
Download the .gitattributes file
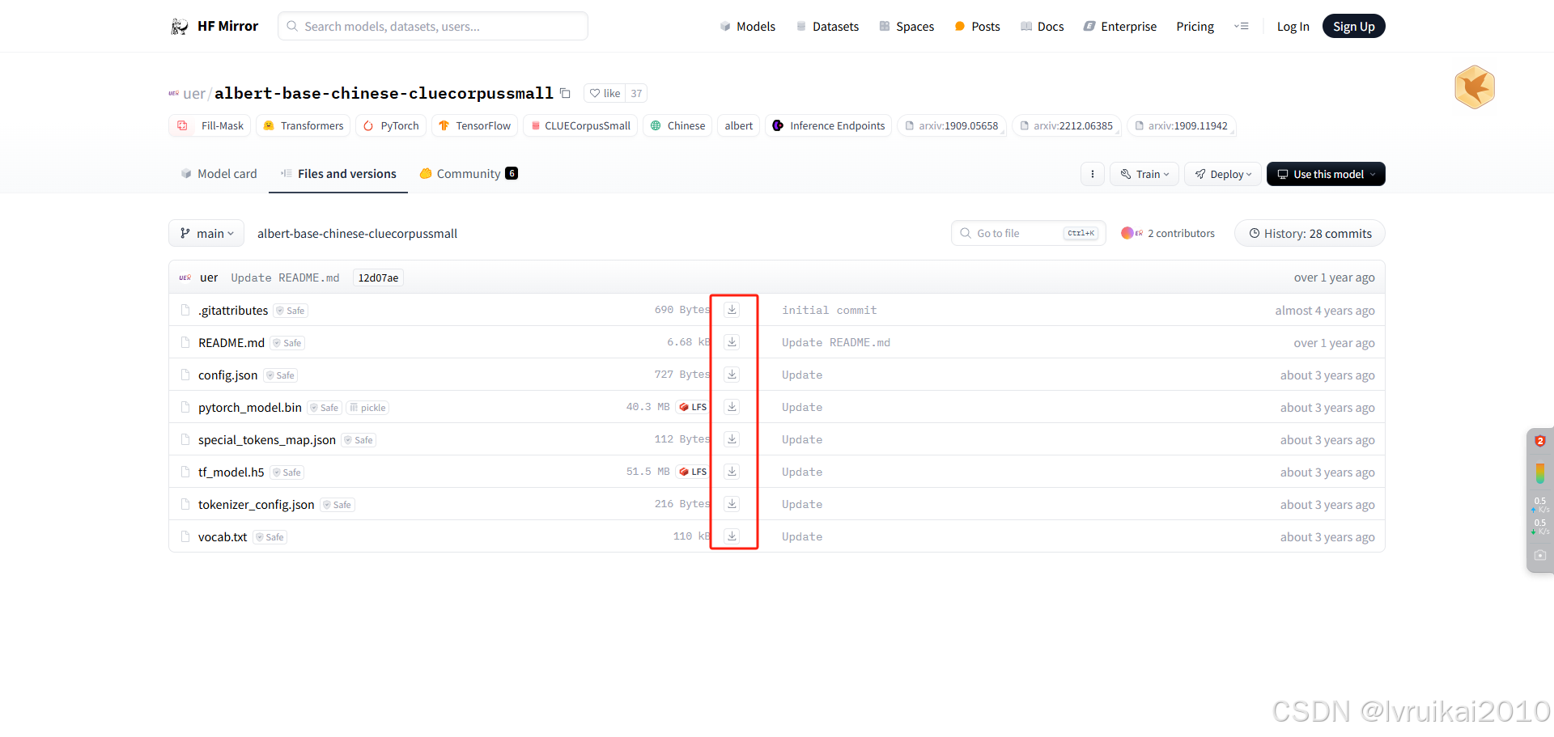[x=732, y=310]
